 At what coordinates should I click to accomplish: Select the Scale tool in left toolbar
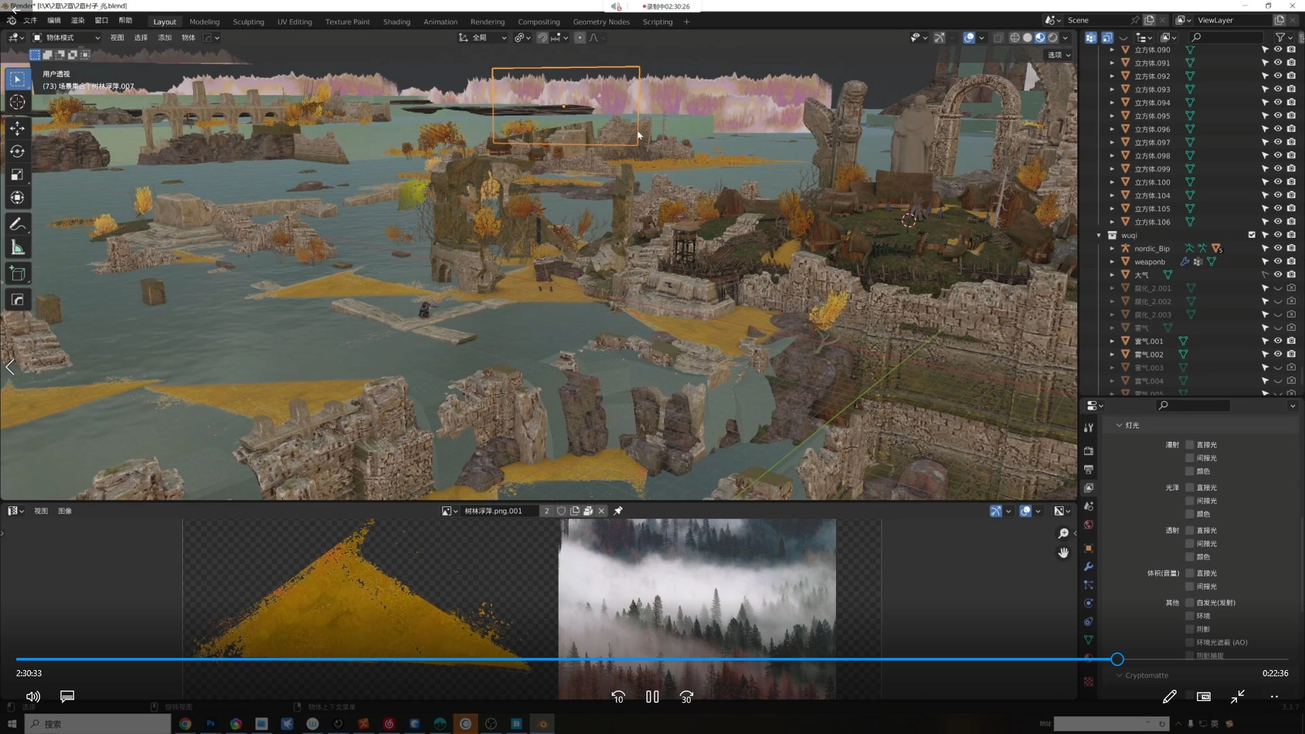click(18, 175)
